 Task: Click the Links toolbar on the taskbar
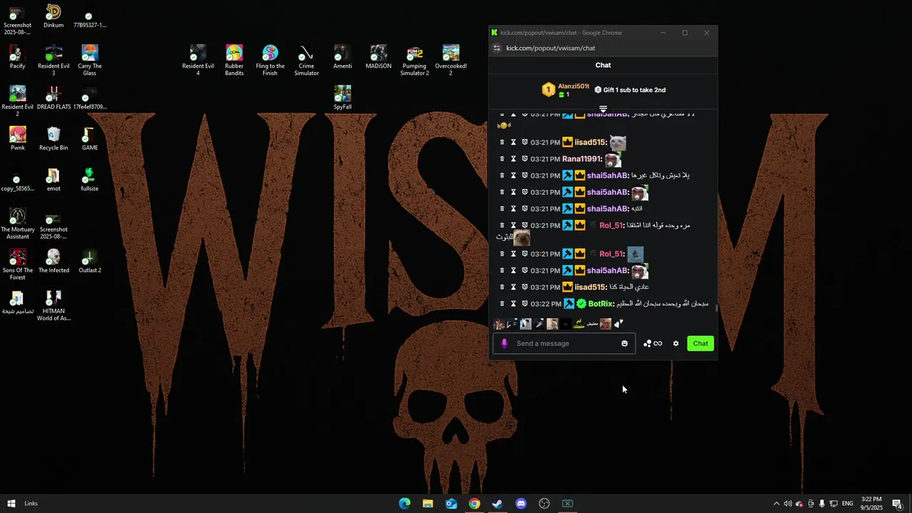point(31,504)
